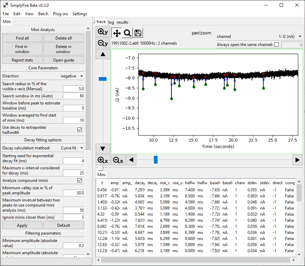
Task: Open the Edit menu
Action: pos(17,14)
